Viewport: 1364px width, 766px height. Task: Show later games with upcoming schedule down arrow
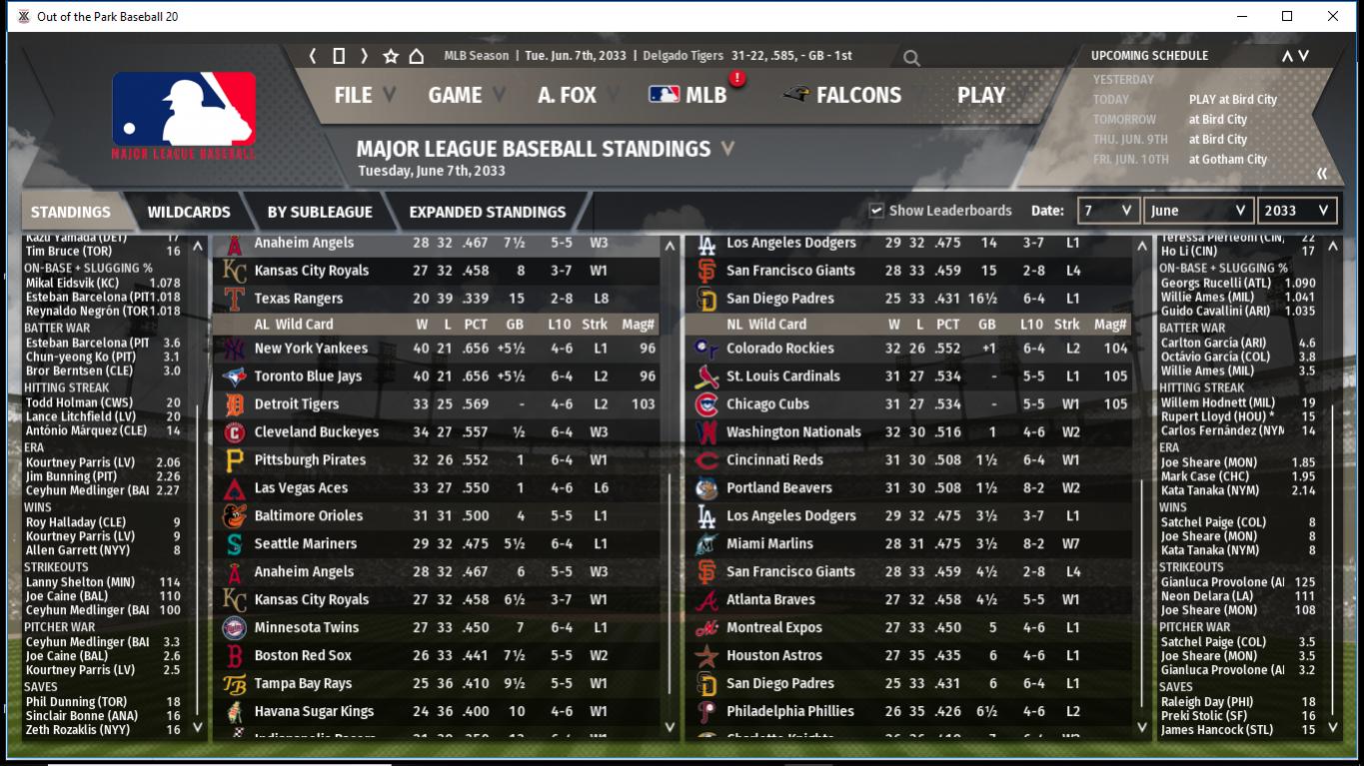(x=1304, y=56)
